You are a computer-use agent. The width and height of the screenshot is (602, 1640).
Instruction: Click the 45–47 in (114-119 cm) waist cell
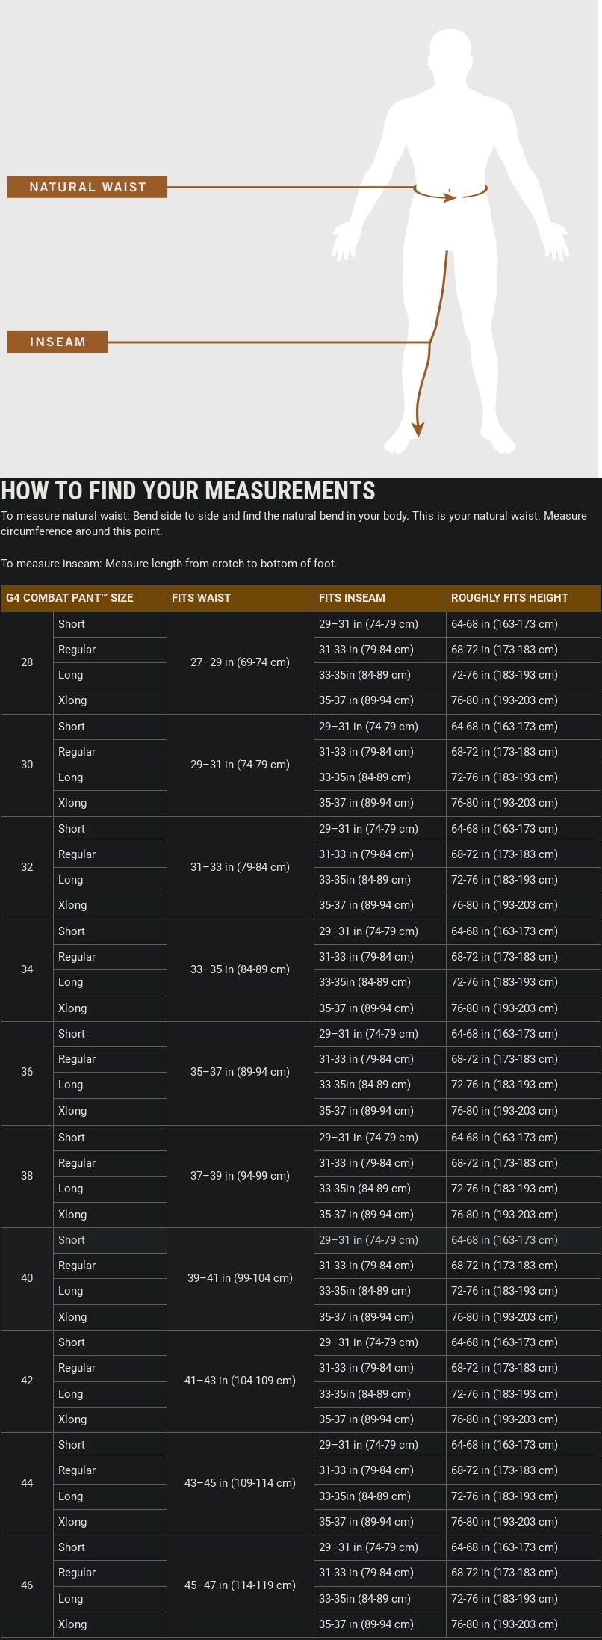click(x=240, y=1585)
